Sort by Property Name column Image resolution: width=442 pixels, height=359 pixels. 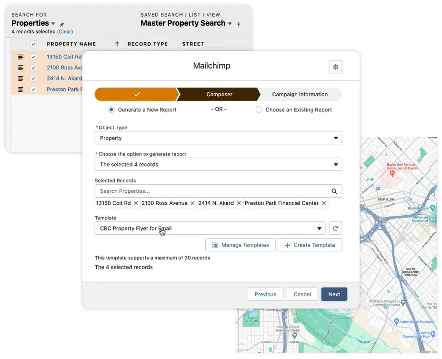(71, 44)
